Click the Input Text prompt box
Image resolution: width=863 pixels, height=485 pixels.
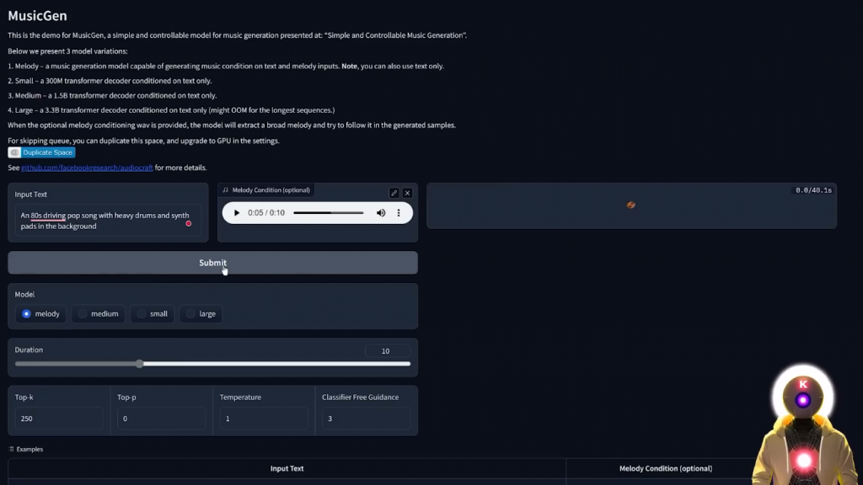click(108, 221)
